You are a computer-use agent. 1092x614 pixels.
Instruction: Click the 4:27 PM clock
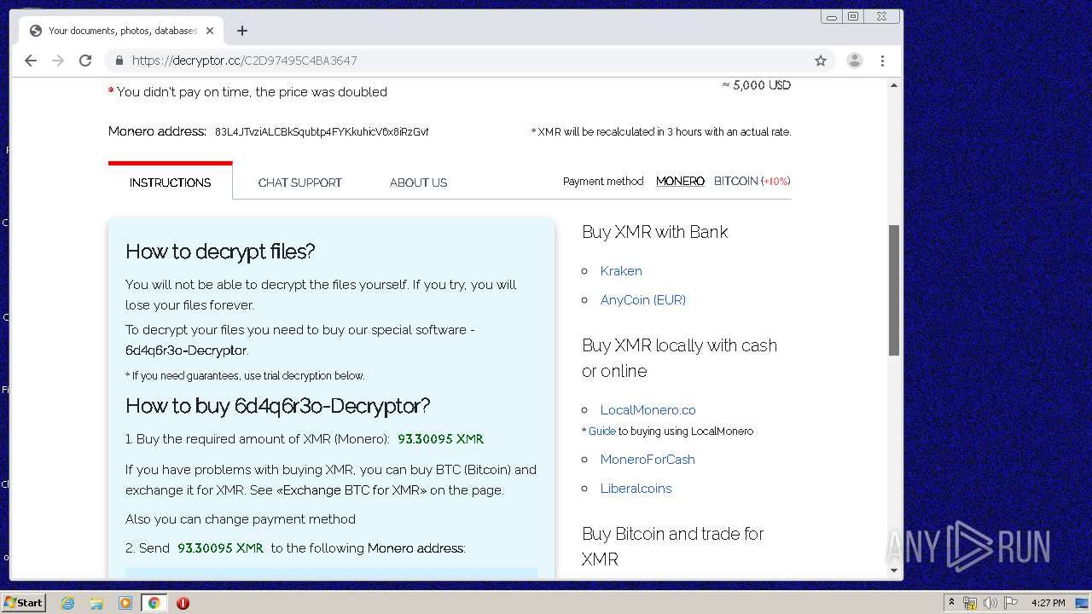tap(1048, 603)
